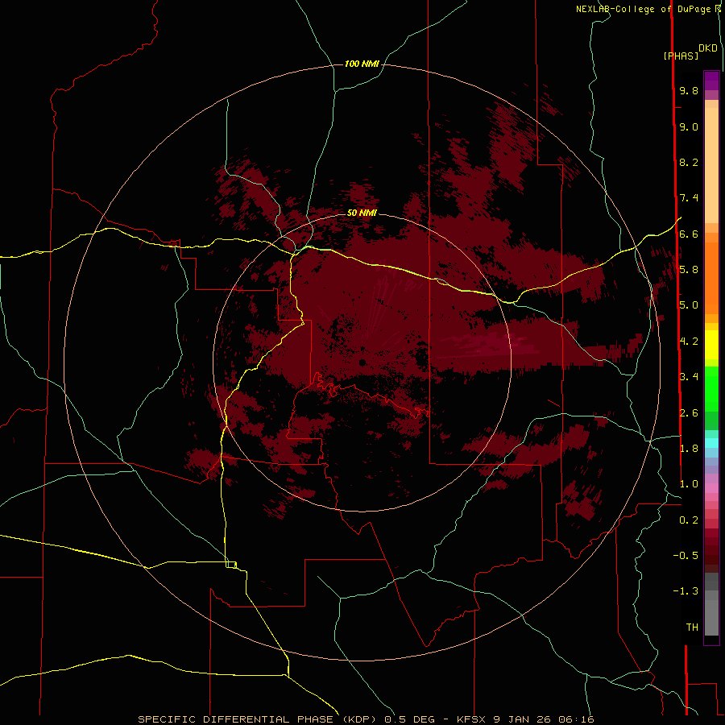
Task: Click the KFSX radar site center dot
Action: (362, 362)
